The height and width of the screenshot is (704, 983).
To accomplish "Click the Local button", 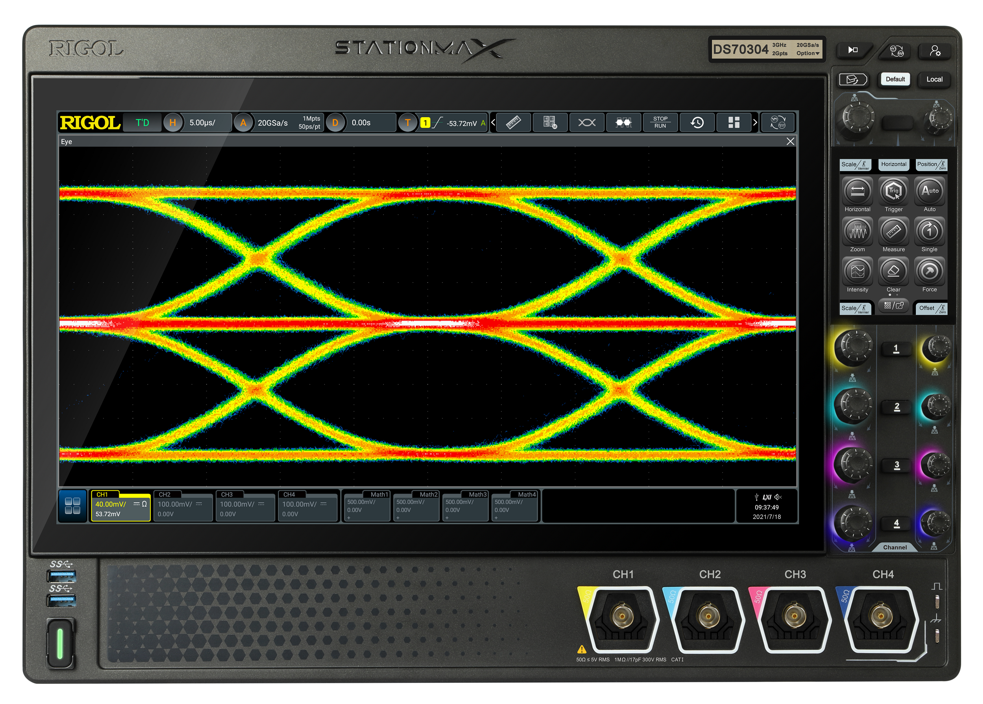I will 935,79.
